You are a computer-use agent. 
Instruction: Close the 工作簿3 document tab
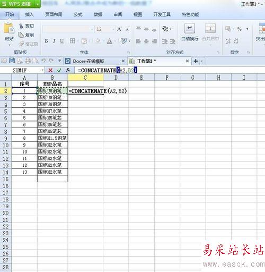pos(187,61)
